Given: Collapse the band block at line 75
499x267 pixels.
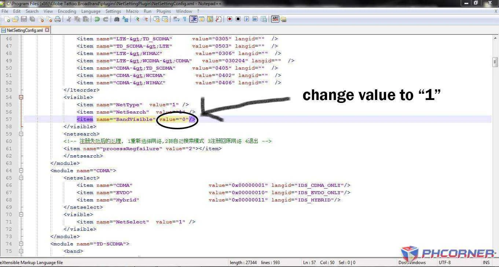Looking at the screenshot, I should pos(21,251).
